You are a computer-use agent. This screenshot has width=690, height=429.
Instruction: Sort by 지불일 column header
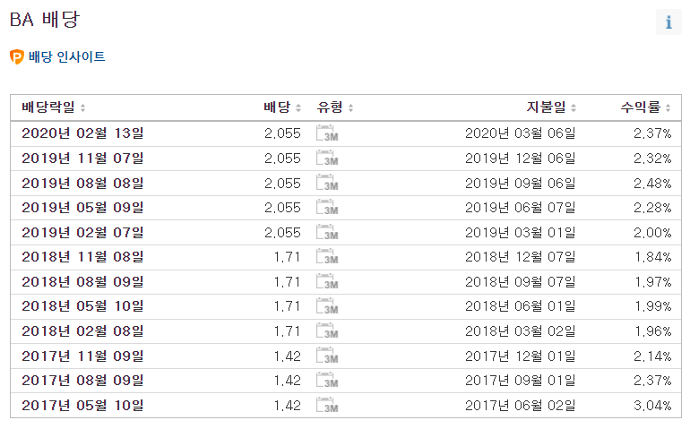click(x=551, y=107)
